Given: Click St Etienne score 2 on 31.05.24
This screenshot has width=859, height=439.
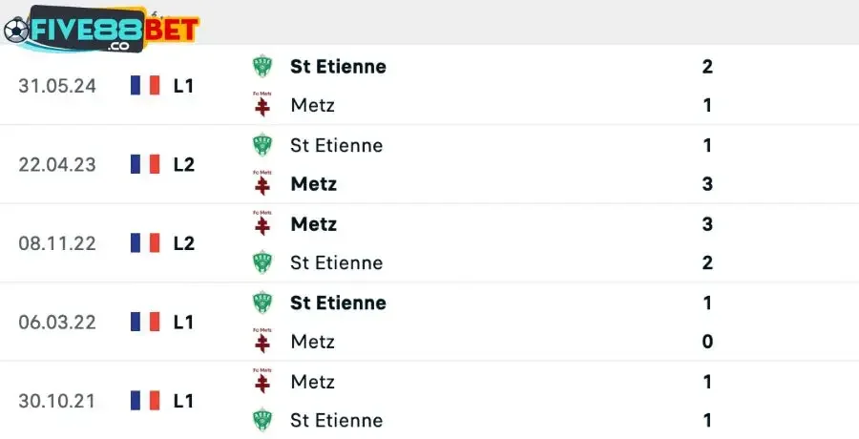Looking at the screenshot, I should pos(707,67).
